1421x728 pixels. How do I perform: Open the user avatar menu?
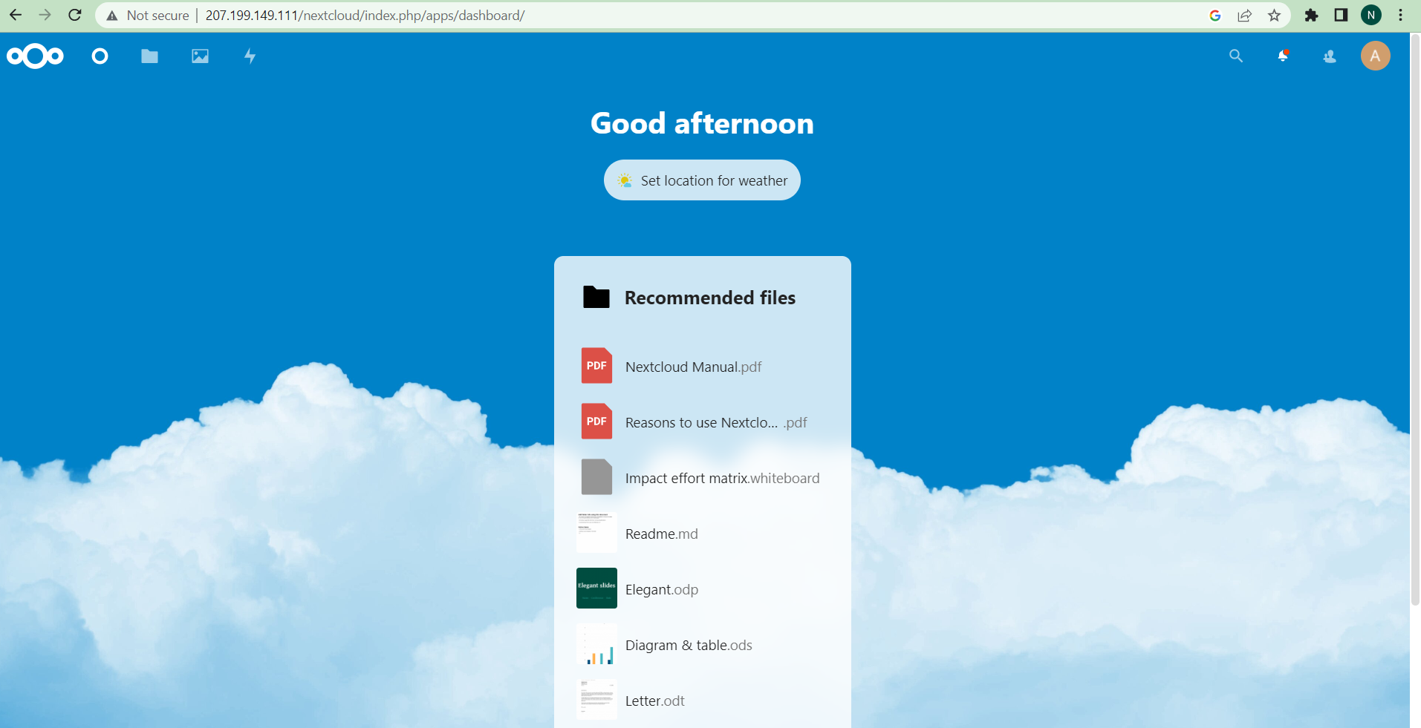(1375, 56)
